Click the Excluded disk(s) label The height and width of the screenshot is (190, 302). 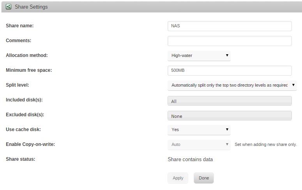[25, 115]
